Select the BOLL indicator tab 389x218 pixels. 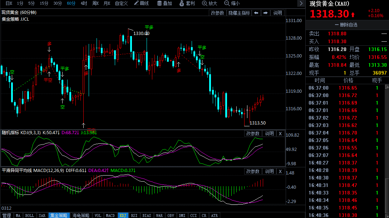30,216
